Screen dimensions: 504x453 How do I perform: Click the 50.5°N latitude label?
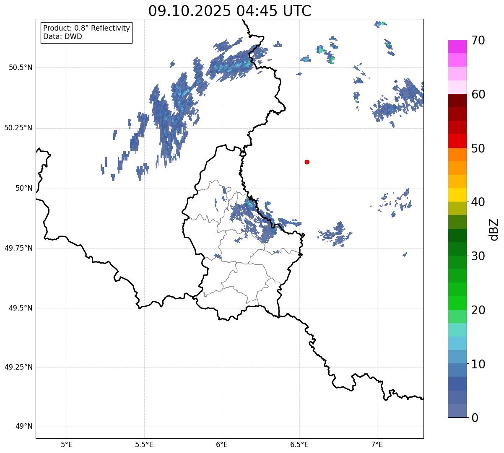point(21,67)
